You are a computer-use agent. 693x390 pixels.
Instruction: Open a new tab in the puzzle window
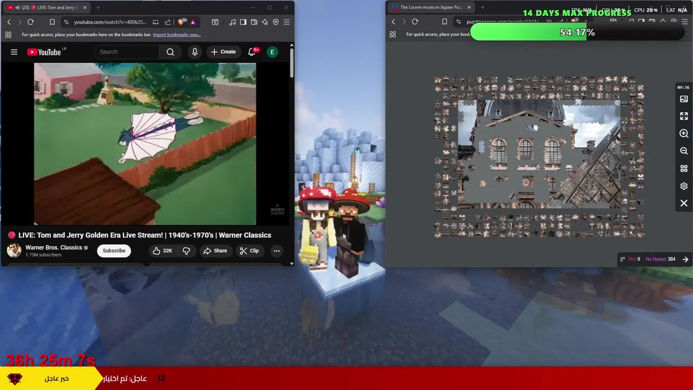482,7
